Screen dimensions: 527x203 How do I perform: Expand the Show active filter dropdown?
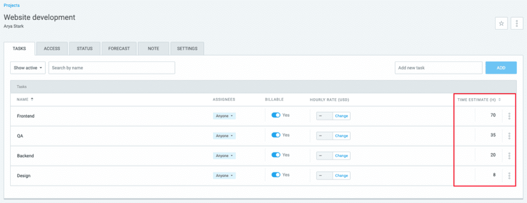click(x=28, y=68)
